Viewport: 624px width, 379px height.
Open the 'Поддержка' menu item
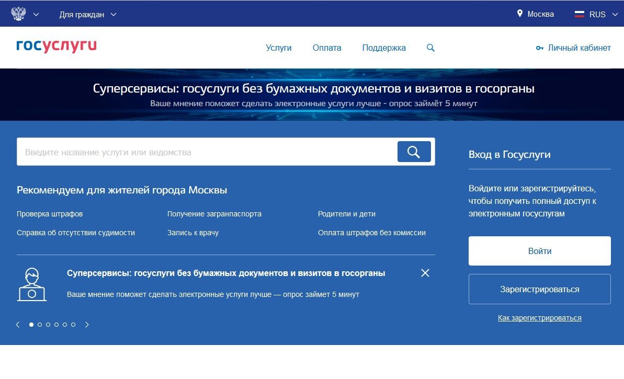pyautogui.click(x=384, y=48)
